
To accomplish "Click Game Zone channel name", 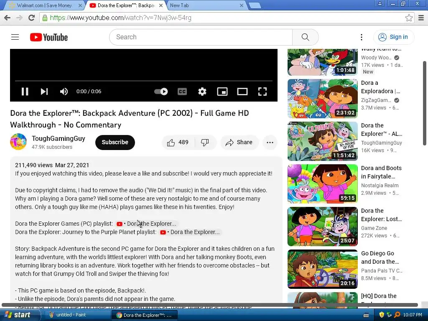I will [x=374, y=228].
